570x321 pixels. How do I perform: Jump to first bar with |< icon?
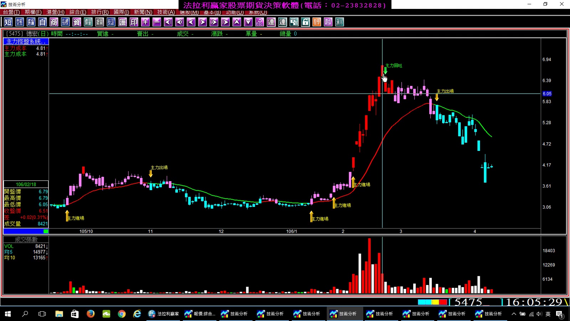point(168,22)
